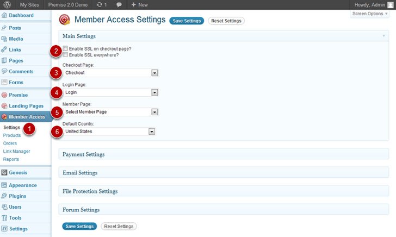This screenshot has height=237, width=396.
Task: Click the WordPress logo icon
Action: click(7, 4)
